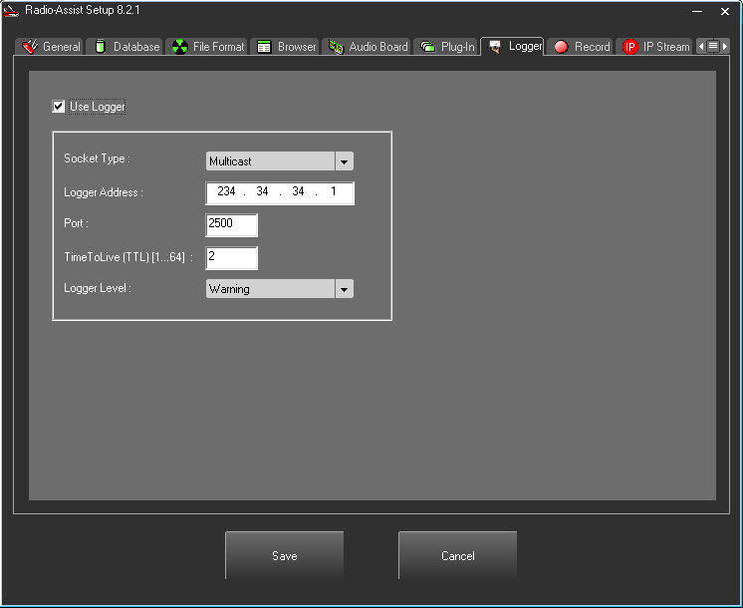743x608 pixels.
Task: Click the Database tab cylinder icon
Action: pos(101,47)
